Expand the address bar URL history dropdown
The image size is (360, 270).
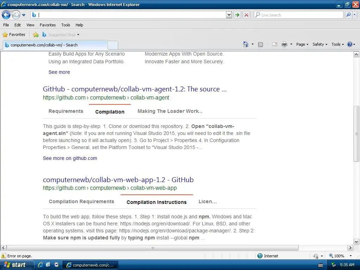[229, 15]
